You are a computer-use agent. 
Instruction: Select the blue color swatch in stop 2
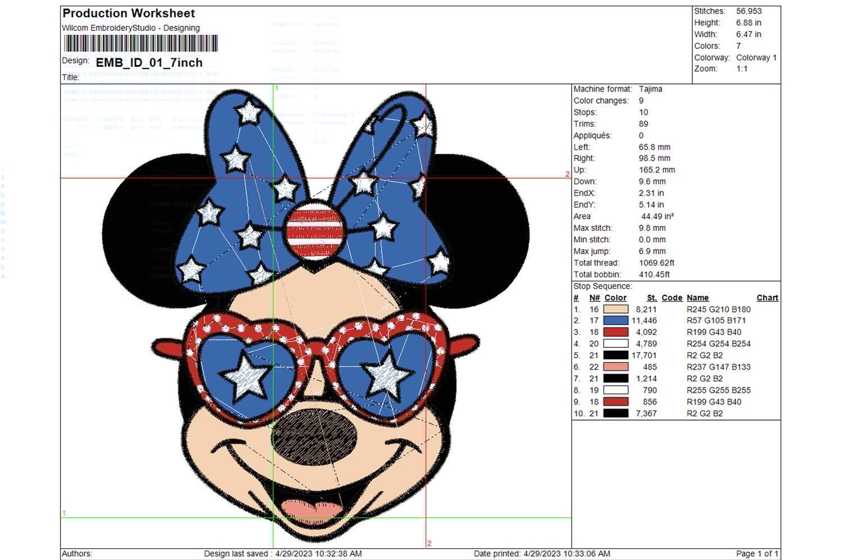click(615, 320)
